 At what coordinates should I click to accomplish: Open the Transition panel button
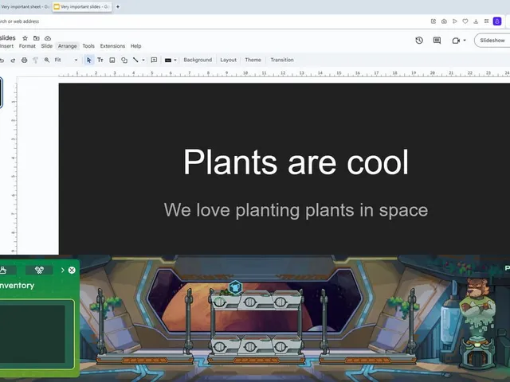click(282, 60)
